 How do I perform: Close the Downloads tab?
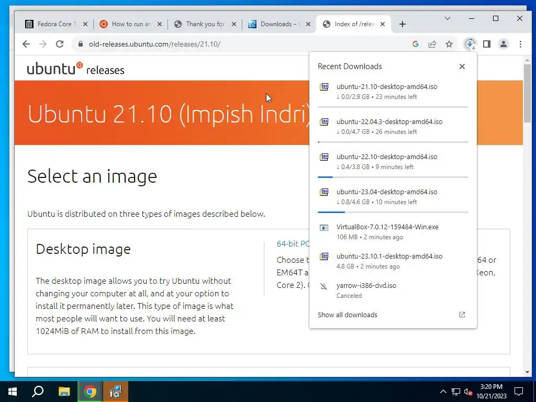[x=308, y=24]
